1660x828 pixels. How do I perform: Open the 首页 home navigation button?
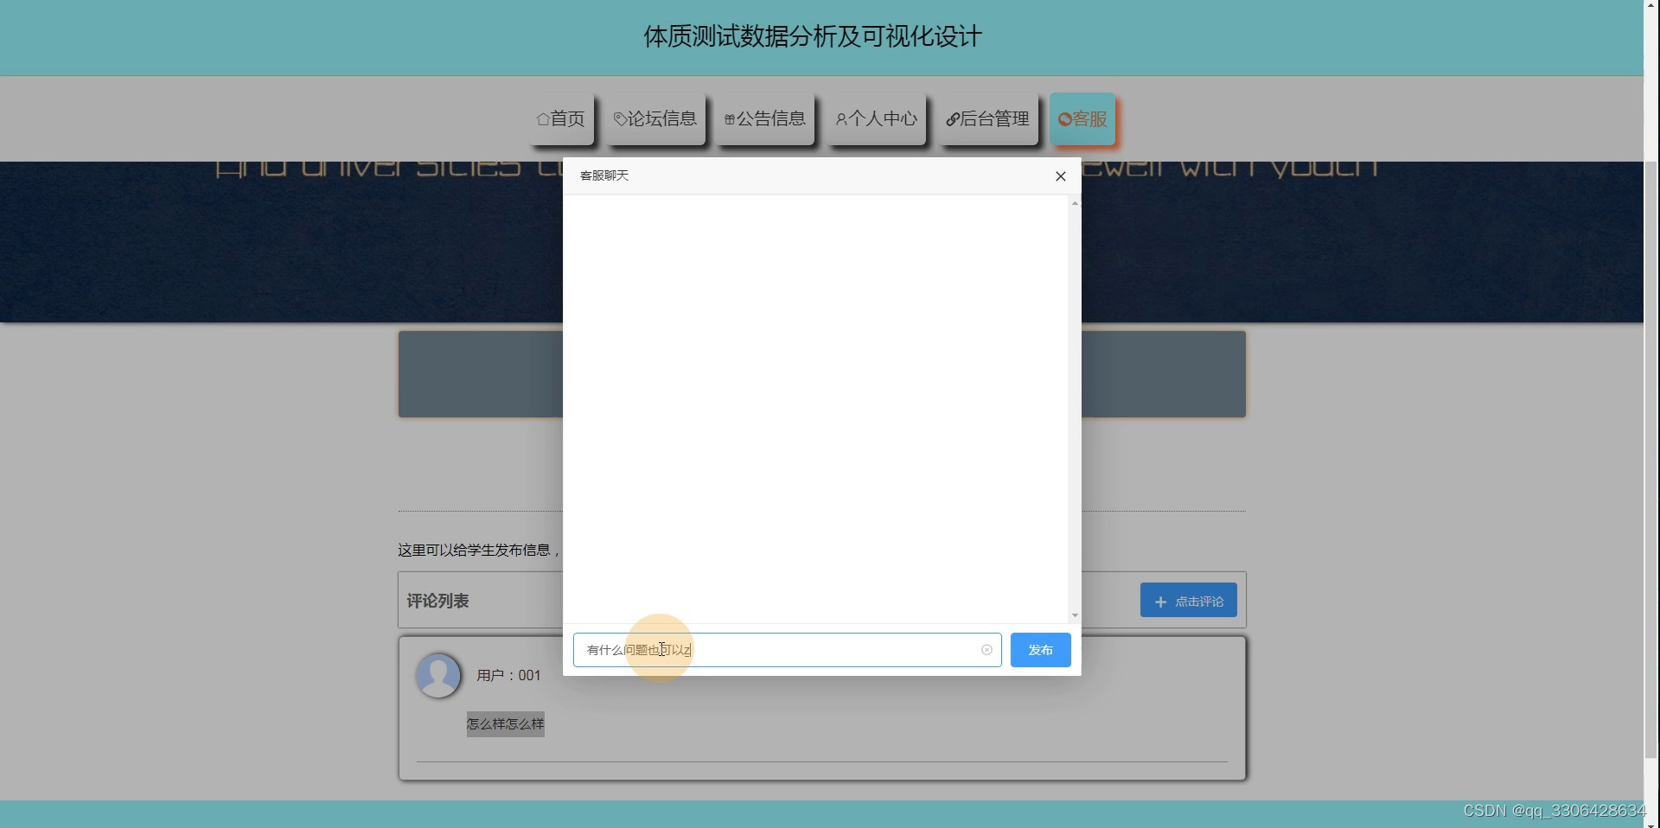click(561, 118)
